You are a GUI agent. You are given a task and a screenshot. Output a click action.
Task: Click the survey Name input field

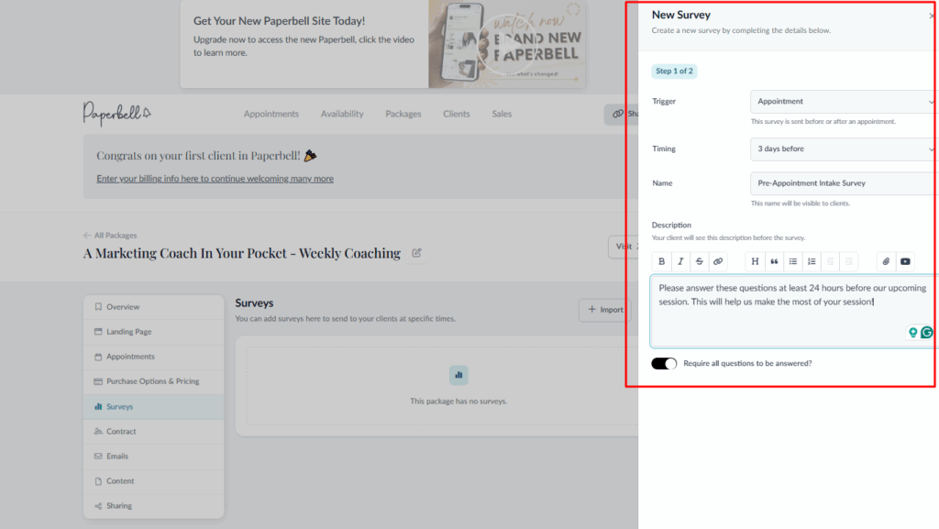(844, 183)
